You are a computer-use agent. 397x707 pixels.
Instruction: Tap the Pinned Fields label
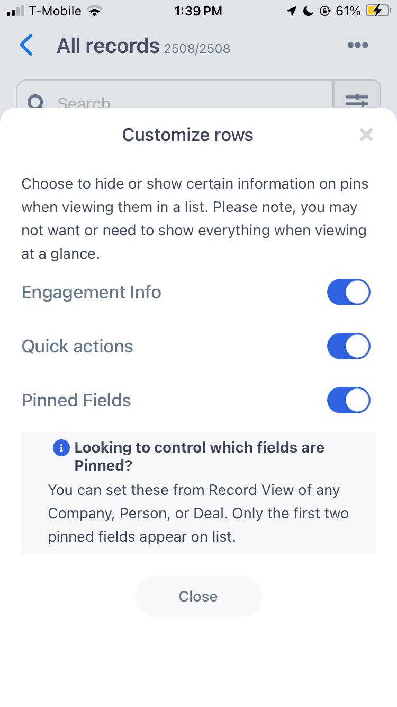pyautogui.click(x=76, y=400)
